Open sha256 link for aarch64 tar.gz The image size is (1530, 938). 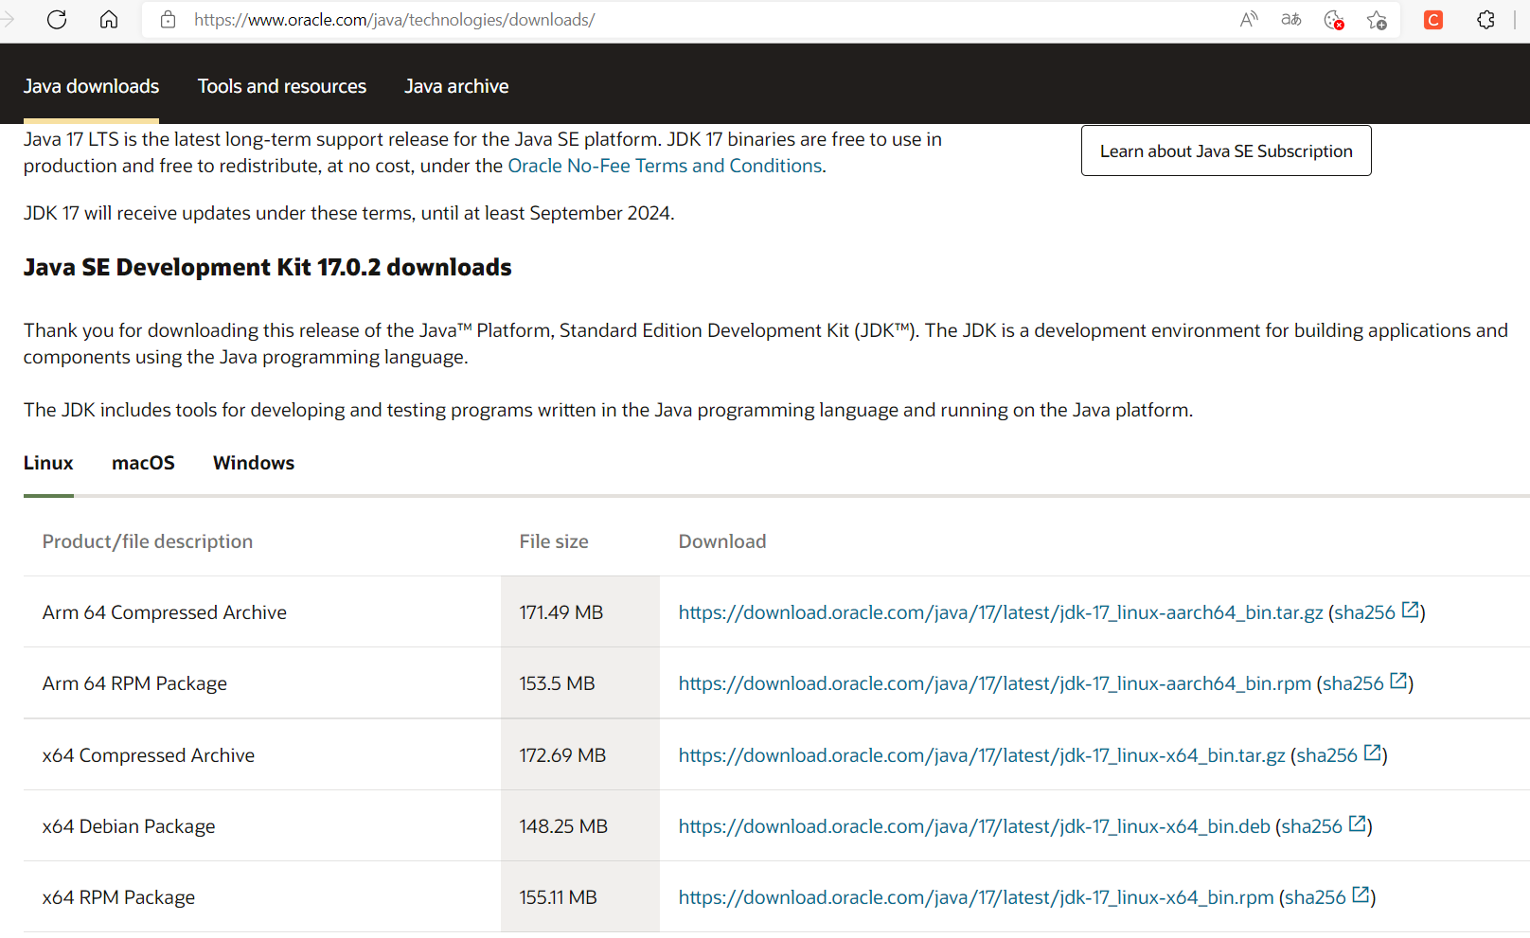[1364, 612]
